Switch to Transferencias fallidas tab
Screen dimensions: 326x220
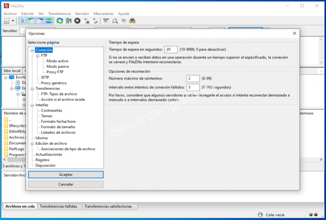(x=59, y=206)
